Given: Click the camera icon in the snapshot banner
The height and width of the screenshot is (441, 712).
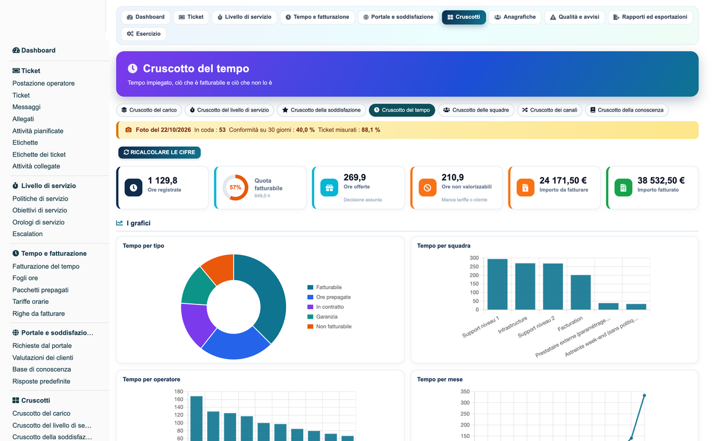Looking at the screenshot, I should pos(128,129).
